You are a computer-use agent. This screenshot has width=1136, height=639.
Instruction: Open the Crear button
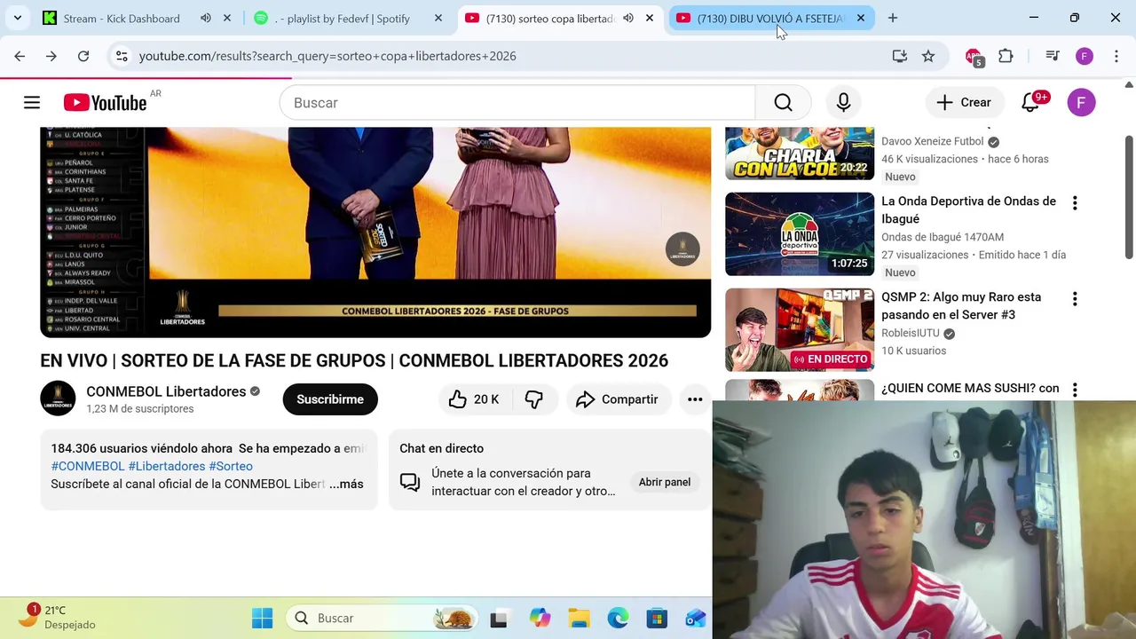[964, 103]
